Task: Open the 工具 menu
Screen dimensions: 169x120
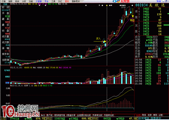Action: coord(53,1)
